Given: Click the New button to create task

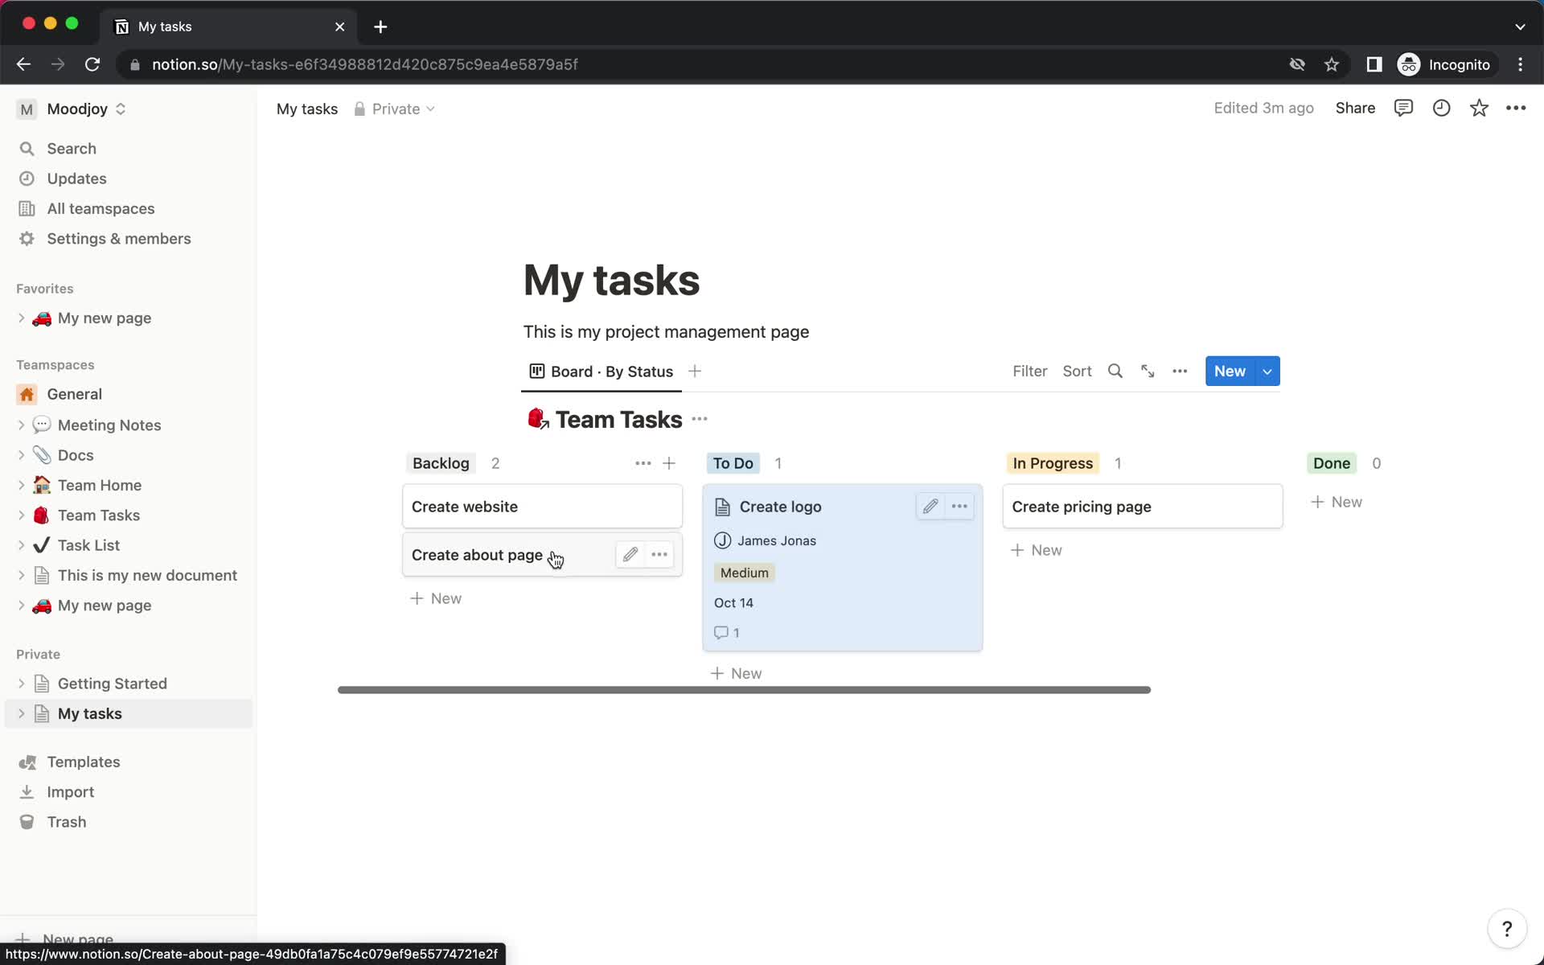Looking at the screenshot, I should click(1230, 370).
